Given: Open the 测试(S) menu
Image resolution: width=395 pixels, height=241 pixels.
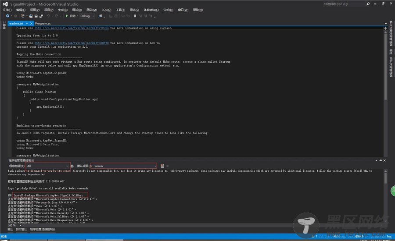Looking at the screenshot, I should [134, 10].
